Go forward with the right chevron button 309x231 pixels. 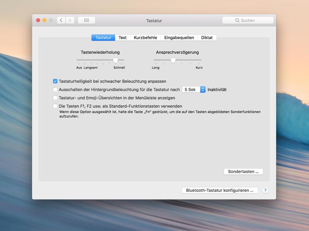click(70, 20)
